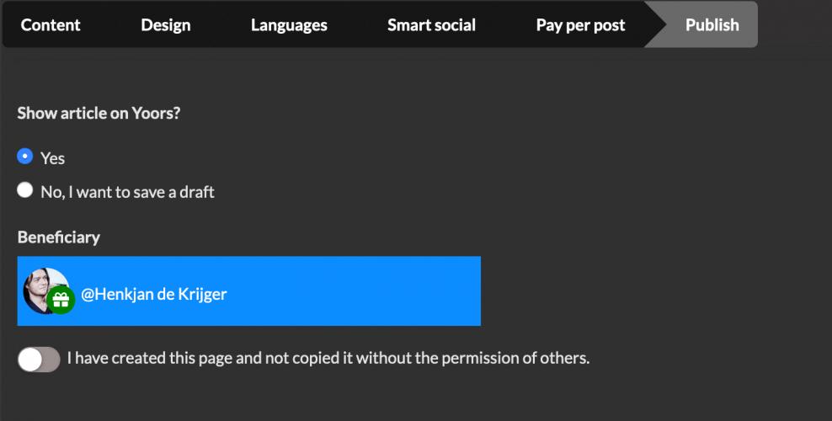Click the Publish step tab
Viewport: 832px width, 421px height.
point(712,25)
